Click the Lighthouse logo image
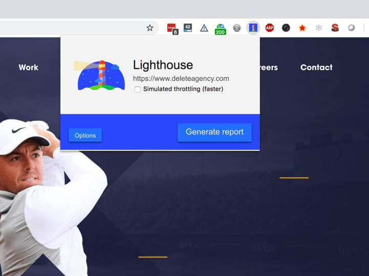The image size is (369, 276). point(99,75)
